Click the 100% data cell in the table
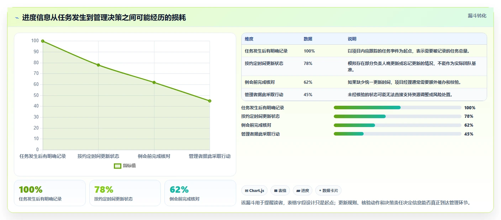 click(x=309, y=51)
